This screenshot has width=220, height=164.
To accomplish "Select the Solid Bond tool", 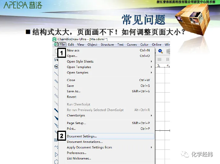I will point(56,74).
